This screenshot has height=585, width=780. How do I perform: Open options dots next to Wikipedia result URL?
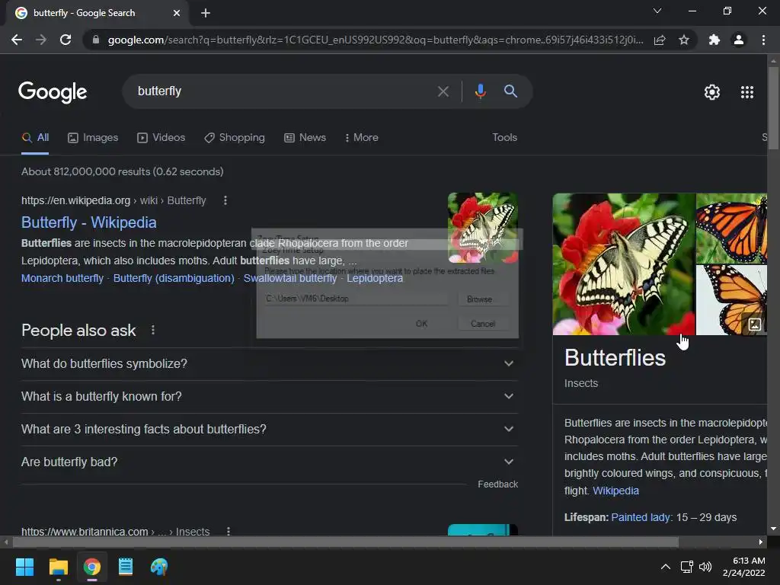tap(225, 200)
